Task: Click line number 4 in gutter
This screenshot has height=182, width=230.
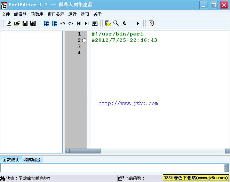Action: [x=79, y=53]
